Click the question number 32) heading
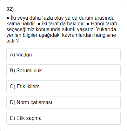This screenshot has height=131, width=127. point(10,9)
